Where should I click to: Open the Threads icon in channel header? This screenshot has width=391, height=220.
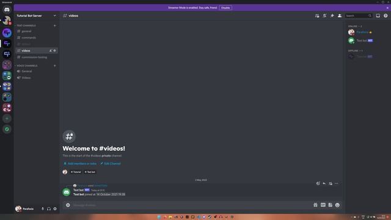click(x=317, y=16)
